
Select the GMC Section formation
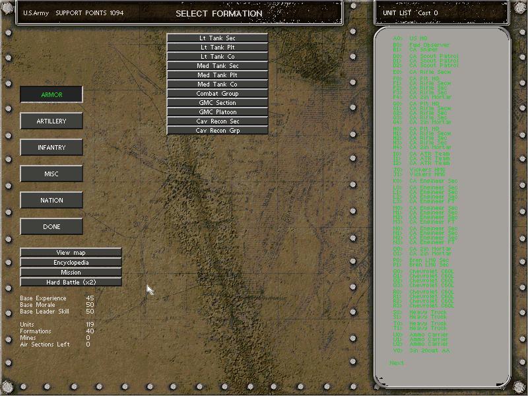click(217, 103)
